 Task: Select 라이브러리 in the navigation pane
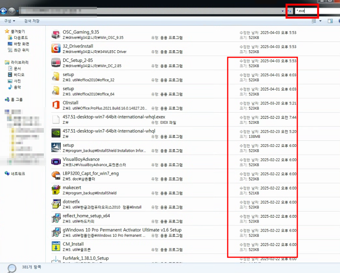point(20,62)
